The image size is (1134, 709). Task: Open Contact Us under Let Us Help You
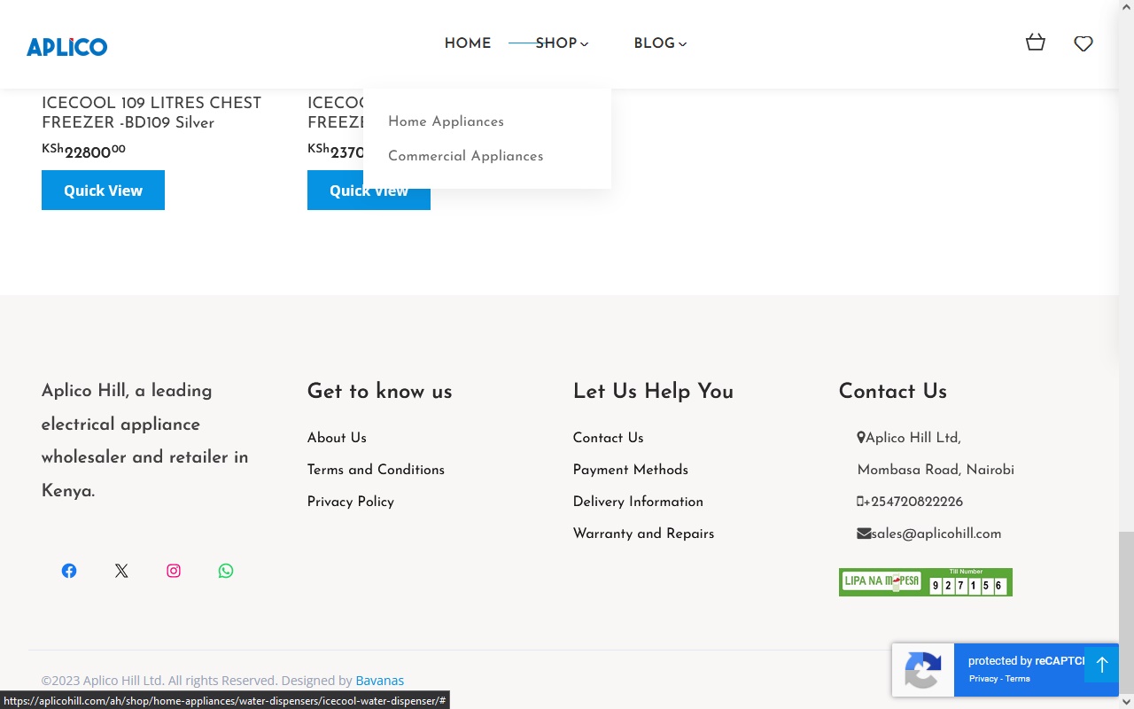pos(608,438)
